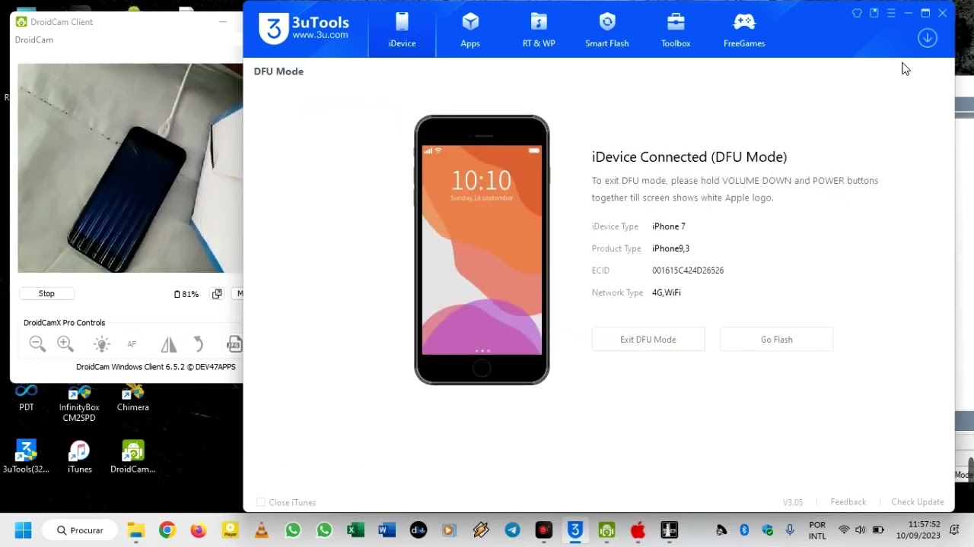Image resolution: width=974 pixels, height=547 pixels.
Task: Click the DFU Mode heading
Action: click(279, 71)
